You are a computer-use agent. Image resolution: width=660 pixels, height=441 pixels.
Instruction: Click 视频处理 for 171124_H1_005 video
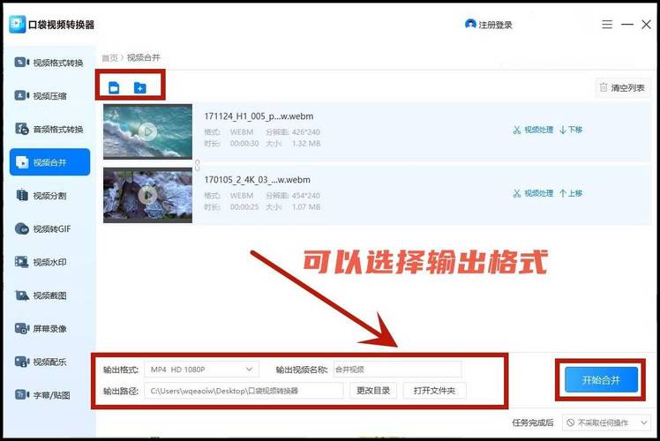533,130
